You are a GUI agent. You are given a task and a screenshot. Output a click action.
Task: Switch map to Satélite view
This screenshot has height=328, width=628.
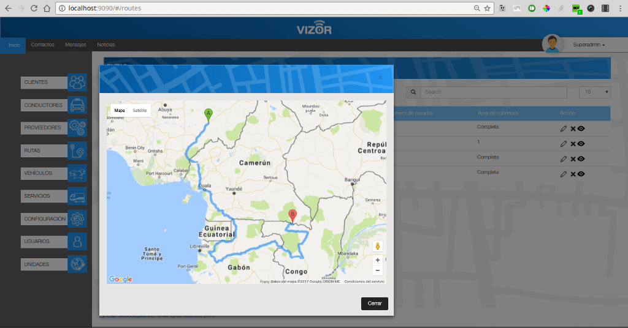(140, 111)
